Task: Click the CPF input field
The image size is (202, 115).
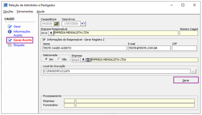Action: (184, 48)
